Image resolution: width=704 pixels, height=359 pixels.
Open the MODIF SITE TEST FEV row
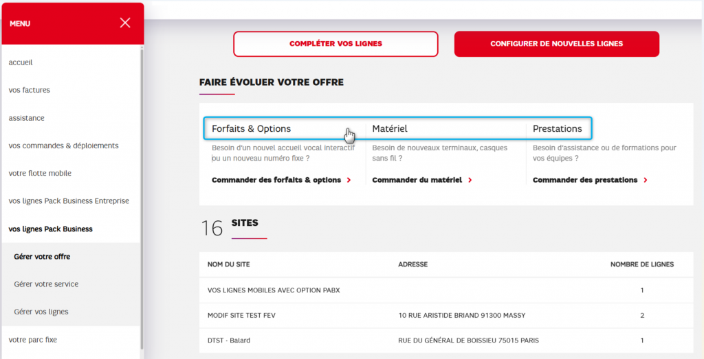coord(241,315)
